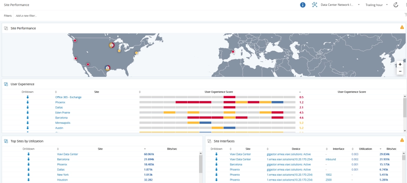
Task: Click the Site Interfaces panel widget icon
Action: coord(209,141)
